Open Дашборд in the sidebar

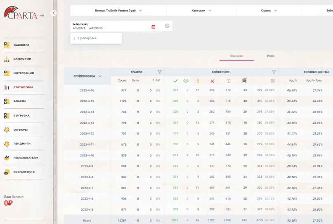[21, 45]
